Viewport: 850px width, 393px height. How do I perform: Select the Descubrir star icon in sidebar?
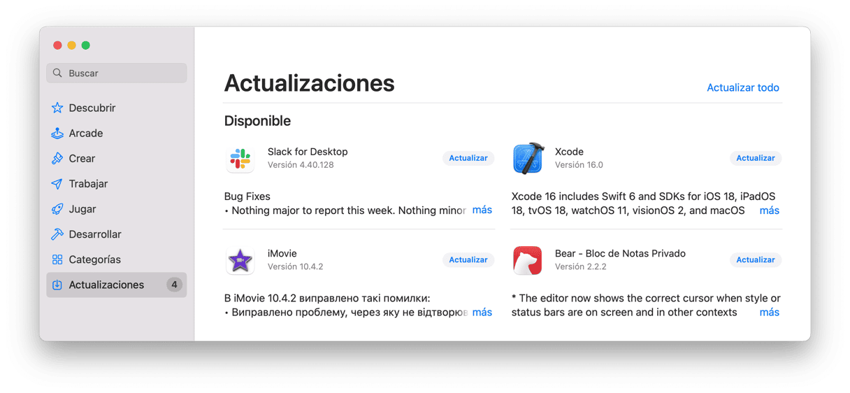pos(57,108)
